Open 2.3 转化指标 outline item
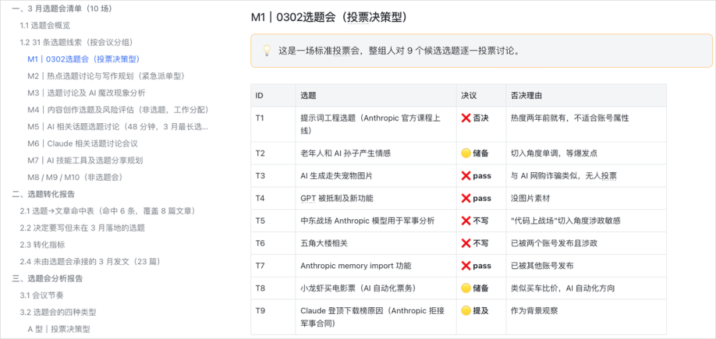 (41, 245)
